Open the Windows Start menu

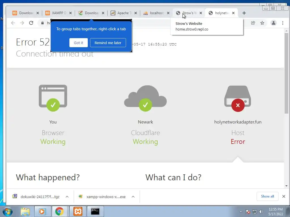8,211
